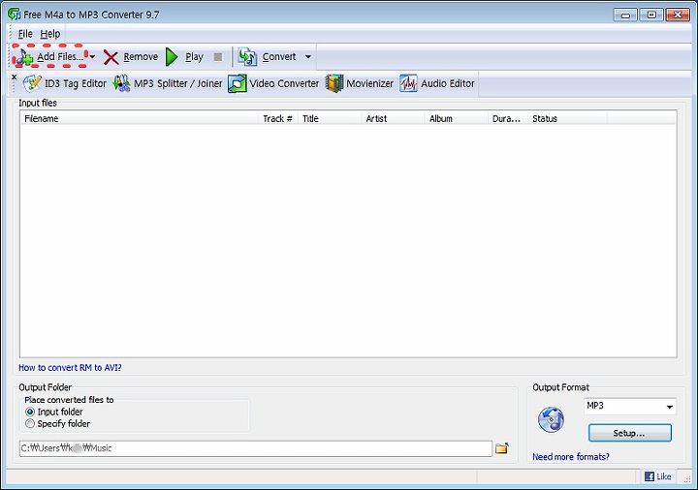Expand the Convert dropdown arrow
Viewport: 698px width, 490px height.
pyautogui.click(x=308, y=57)
